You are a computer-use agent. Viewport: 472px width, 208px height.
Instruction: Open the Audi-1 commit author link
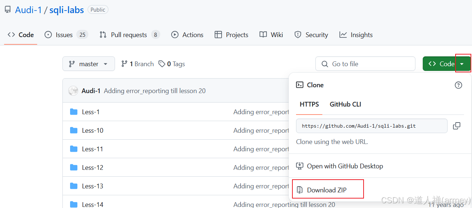91,91
